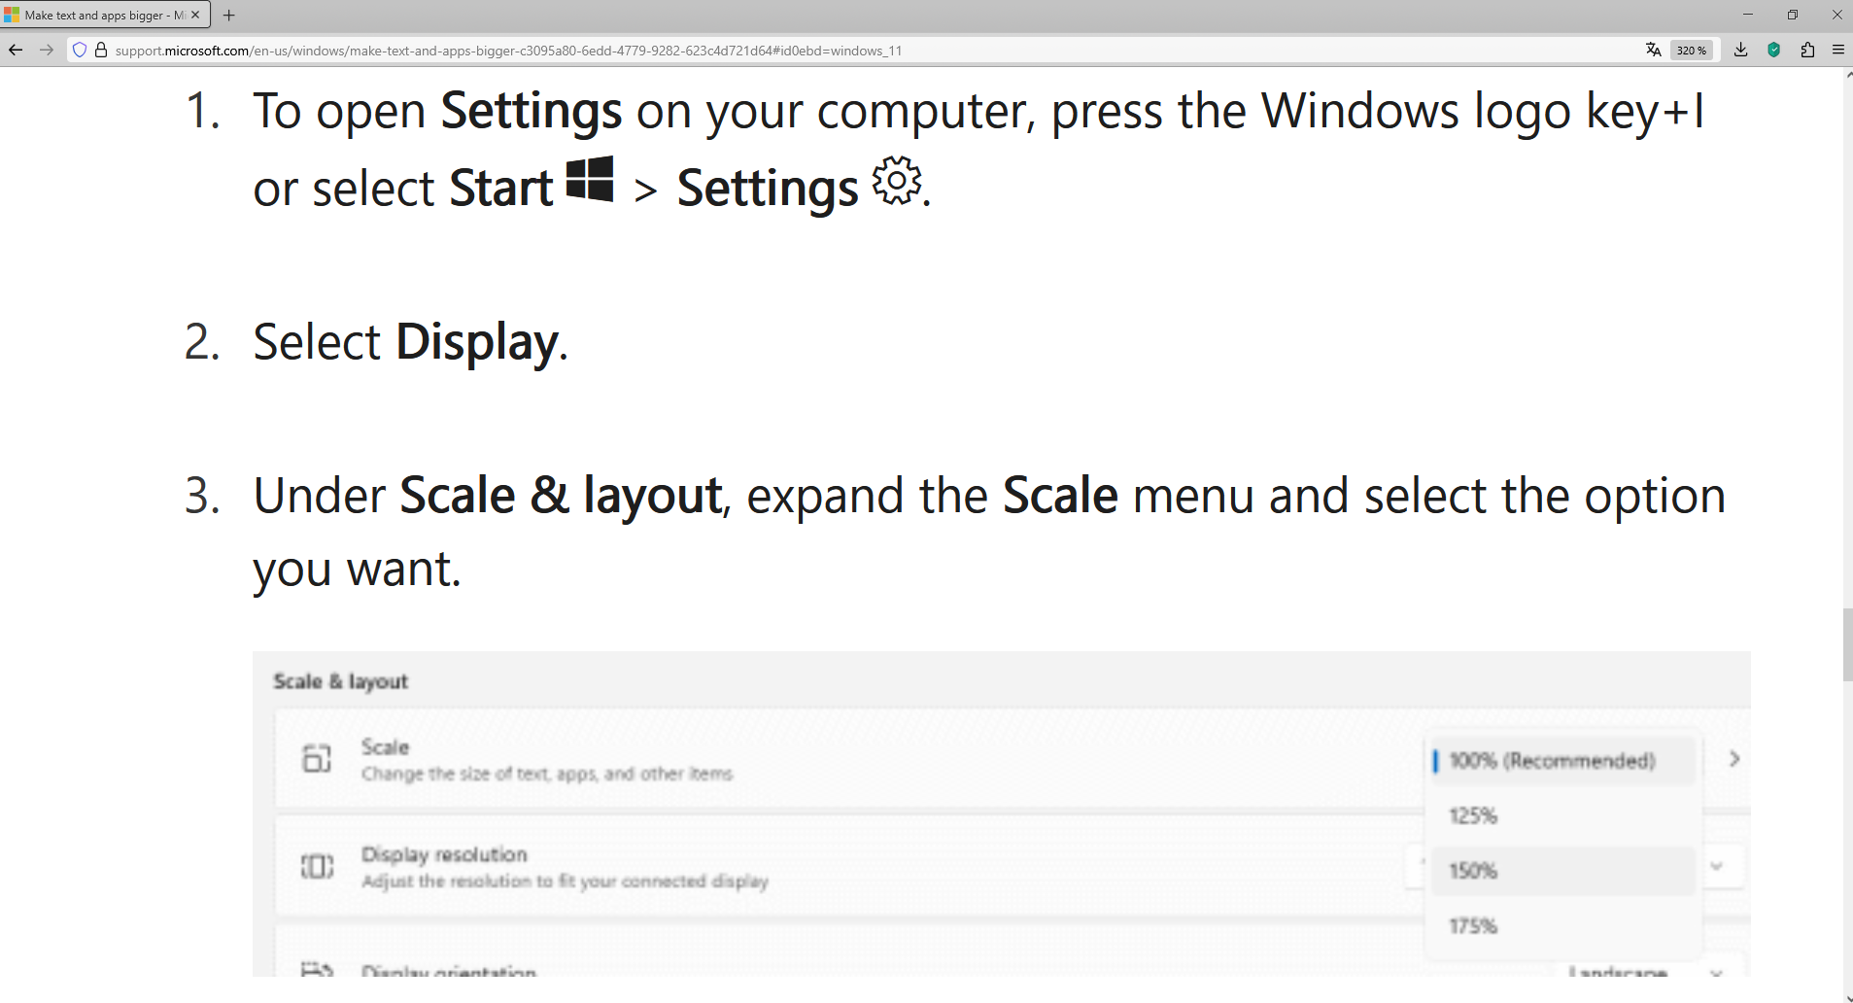Close the 'Make text and apps bigger' tab

195,16
